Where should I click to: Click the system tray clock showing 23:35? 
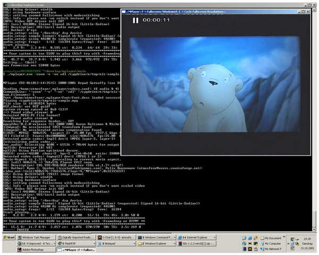click(307, 239)
